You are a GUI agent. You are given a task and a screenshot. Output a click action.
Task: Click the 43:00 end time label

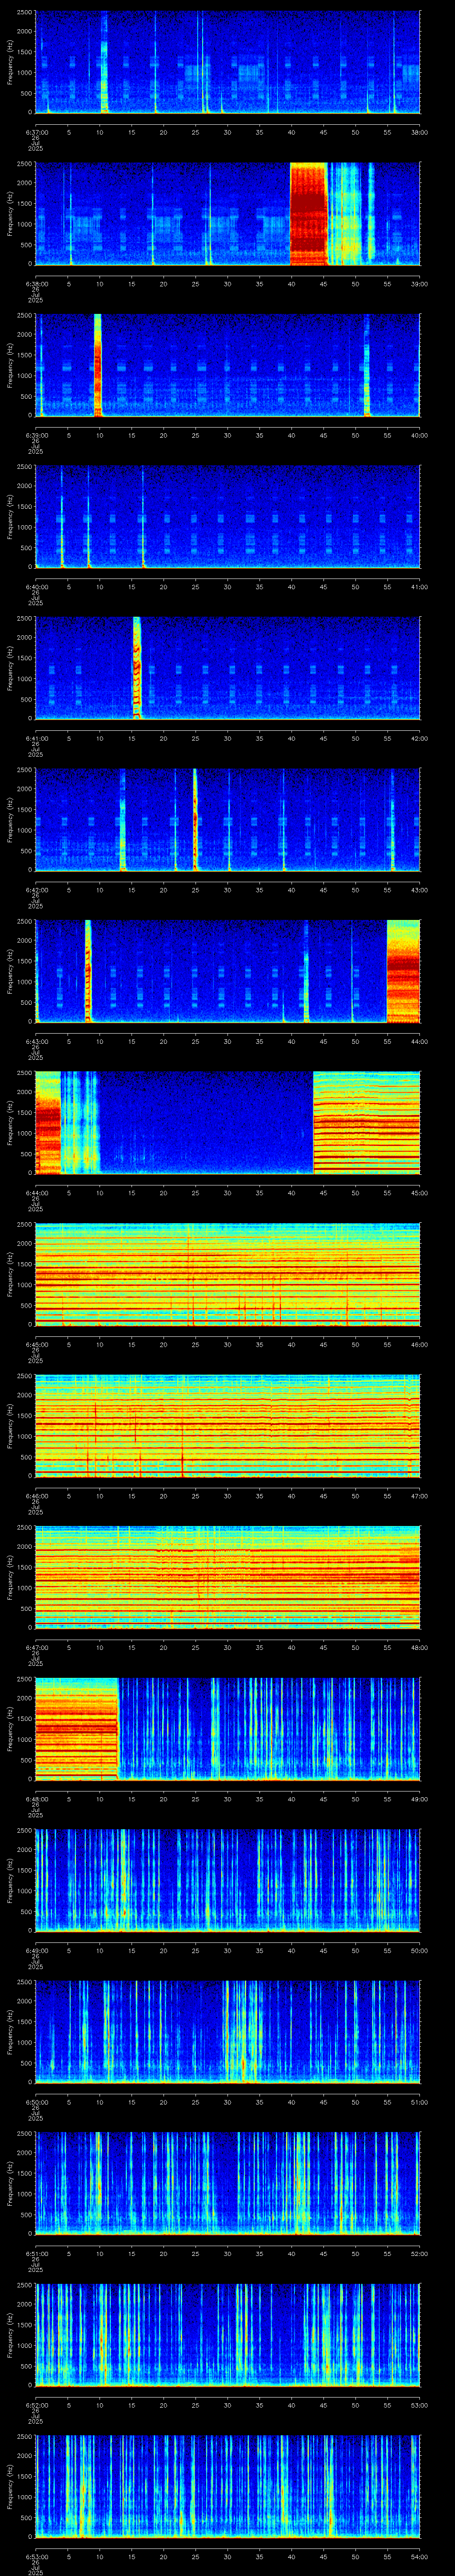click(x=420, y=890)
